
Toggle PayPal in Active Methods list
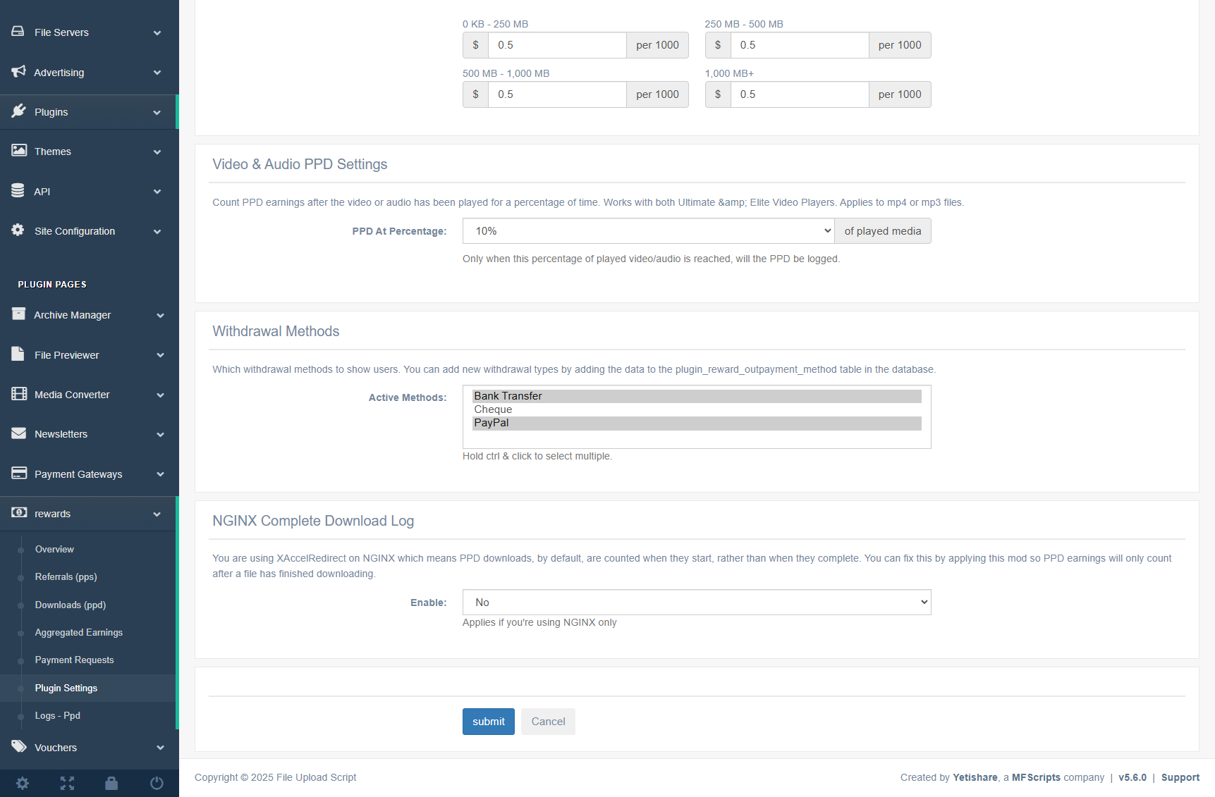pos(492,423)
